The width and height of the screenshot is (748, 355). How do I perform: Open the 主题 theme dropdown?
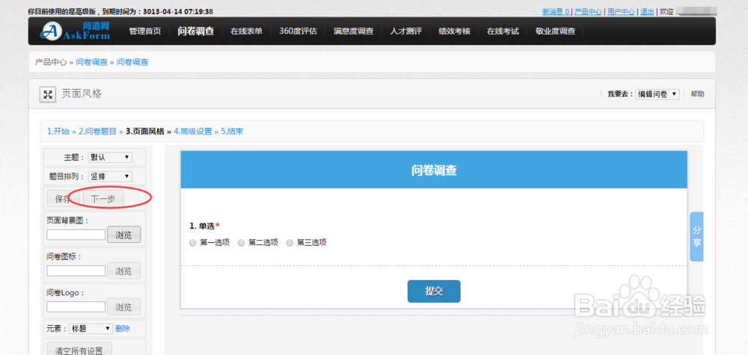(110, 158)
